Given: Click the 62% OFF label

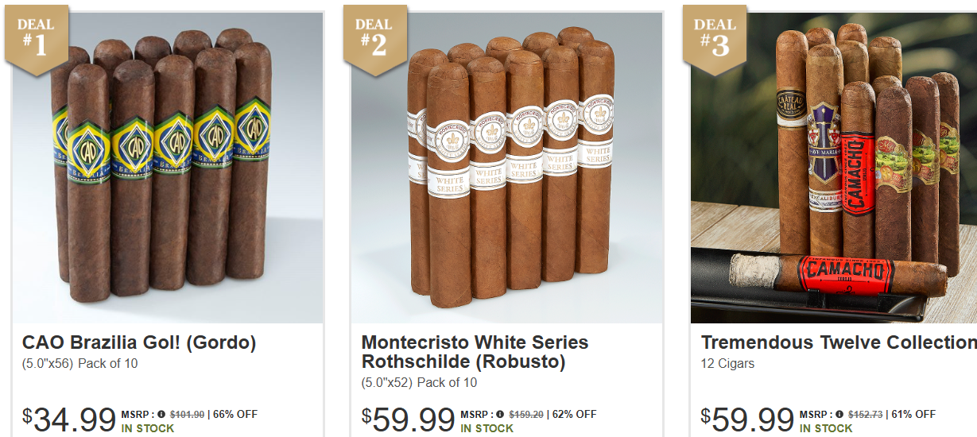Looking at the screenshot, I should tap(575, 414).
